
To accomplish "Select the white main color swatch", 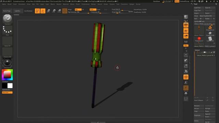I will pyautogui.click(x=10, y=86).
